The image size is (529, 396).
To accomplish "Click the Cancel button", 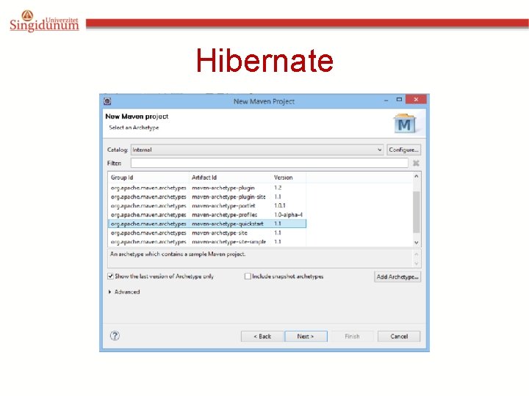I will tap(399, 337).
